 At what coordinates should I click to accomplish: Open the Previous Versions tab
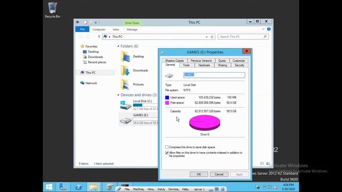201,60
